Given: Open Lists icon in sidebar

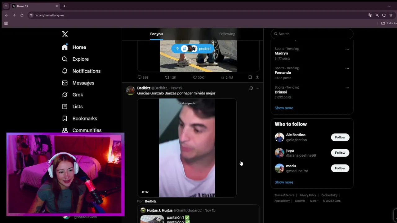Looking at the screenshot, I should pos(65,106).
